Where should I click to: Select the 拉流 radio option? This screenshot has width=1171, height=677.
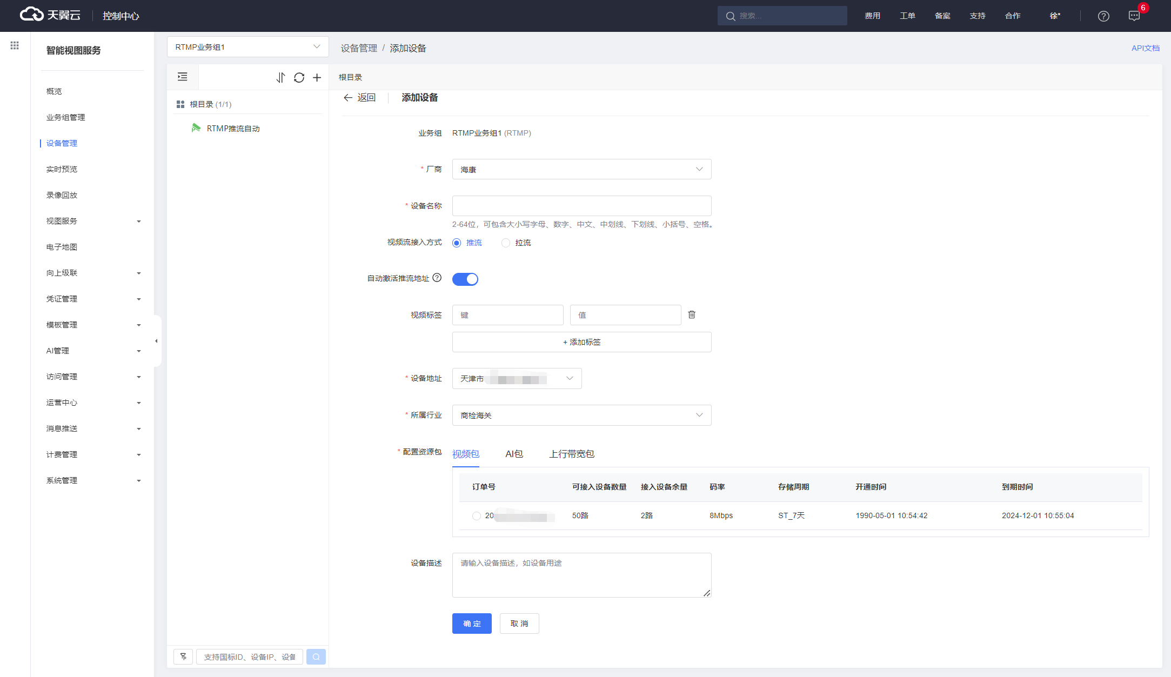506,243
